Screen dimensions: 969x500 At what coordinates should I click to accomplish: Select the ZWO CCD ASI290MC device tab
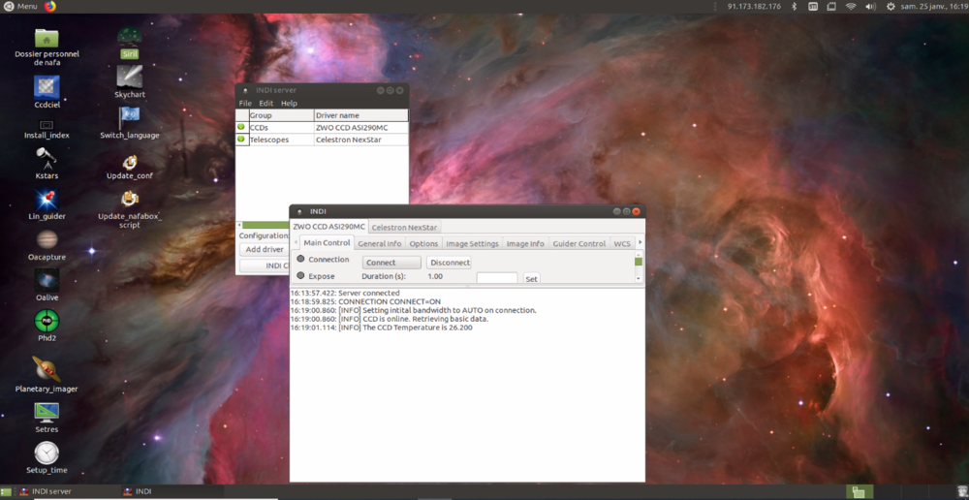point(328,227)
